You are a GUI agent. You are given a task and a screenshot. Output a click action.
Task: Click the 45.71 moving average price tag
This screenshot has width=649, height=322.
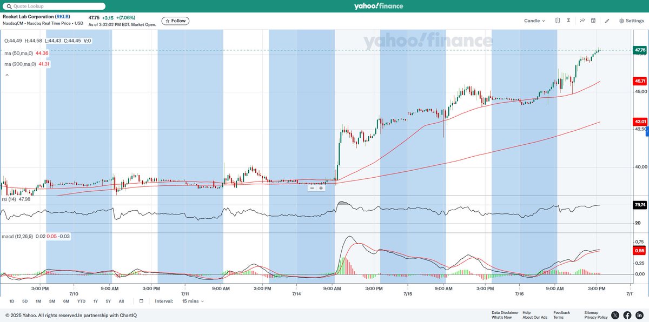[x=640, y=81]
